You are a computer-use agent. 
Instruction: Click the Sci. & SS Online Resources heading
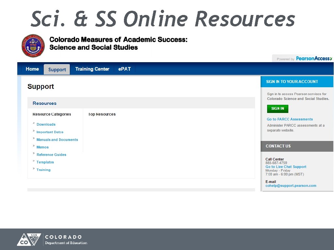point(163,19)
